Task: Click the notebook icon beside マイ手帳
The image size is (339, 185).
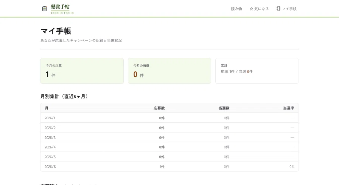Action: click(278, 8)
